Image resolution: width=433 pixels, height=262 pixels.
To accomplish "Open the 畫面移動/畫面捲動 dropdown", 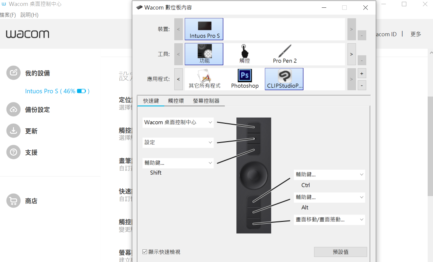I will point(329,220).
